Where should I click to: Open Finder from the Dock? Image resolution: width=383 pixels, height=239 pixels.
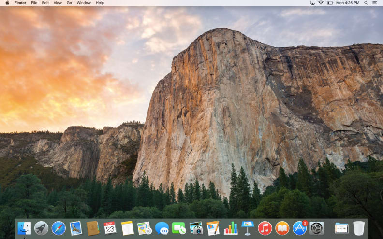pyautogui.click(x=25, y=228)
